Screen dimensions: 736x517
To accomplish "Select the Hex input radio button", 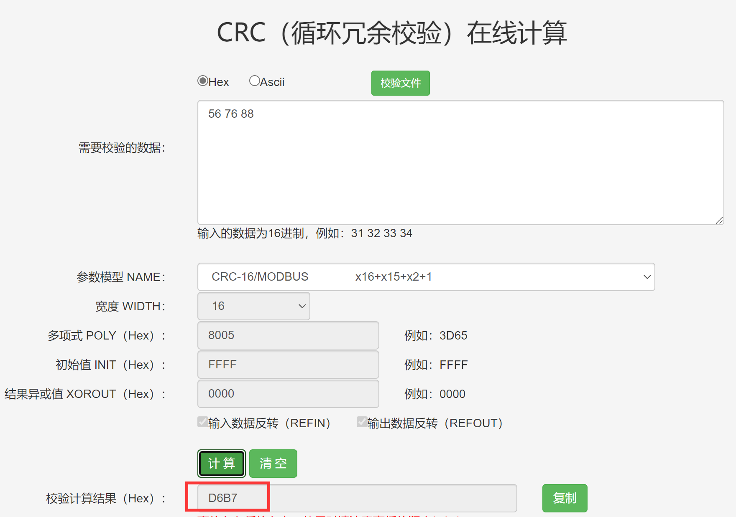I will [x=202, y=81].
